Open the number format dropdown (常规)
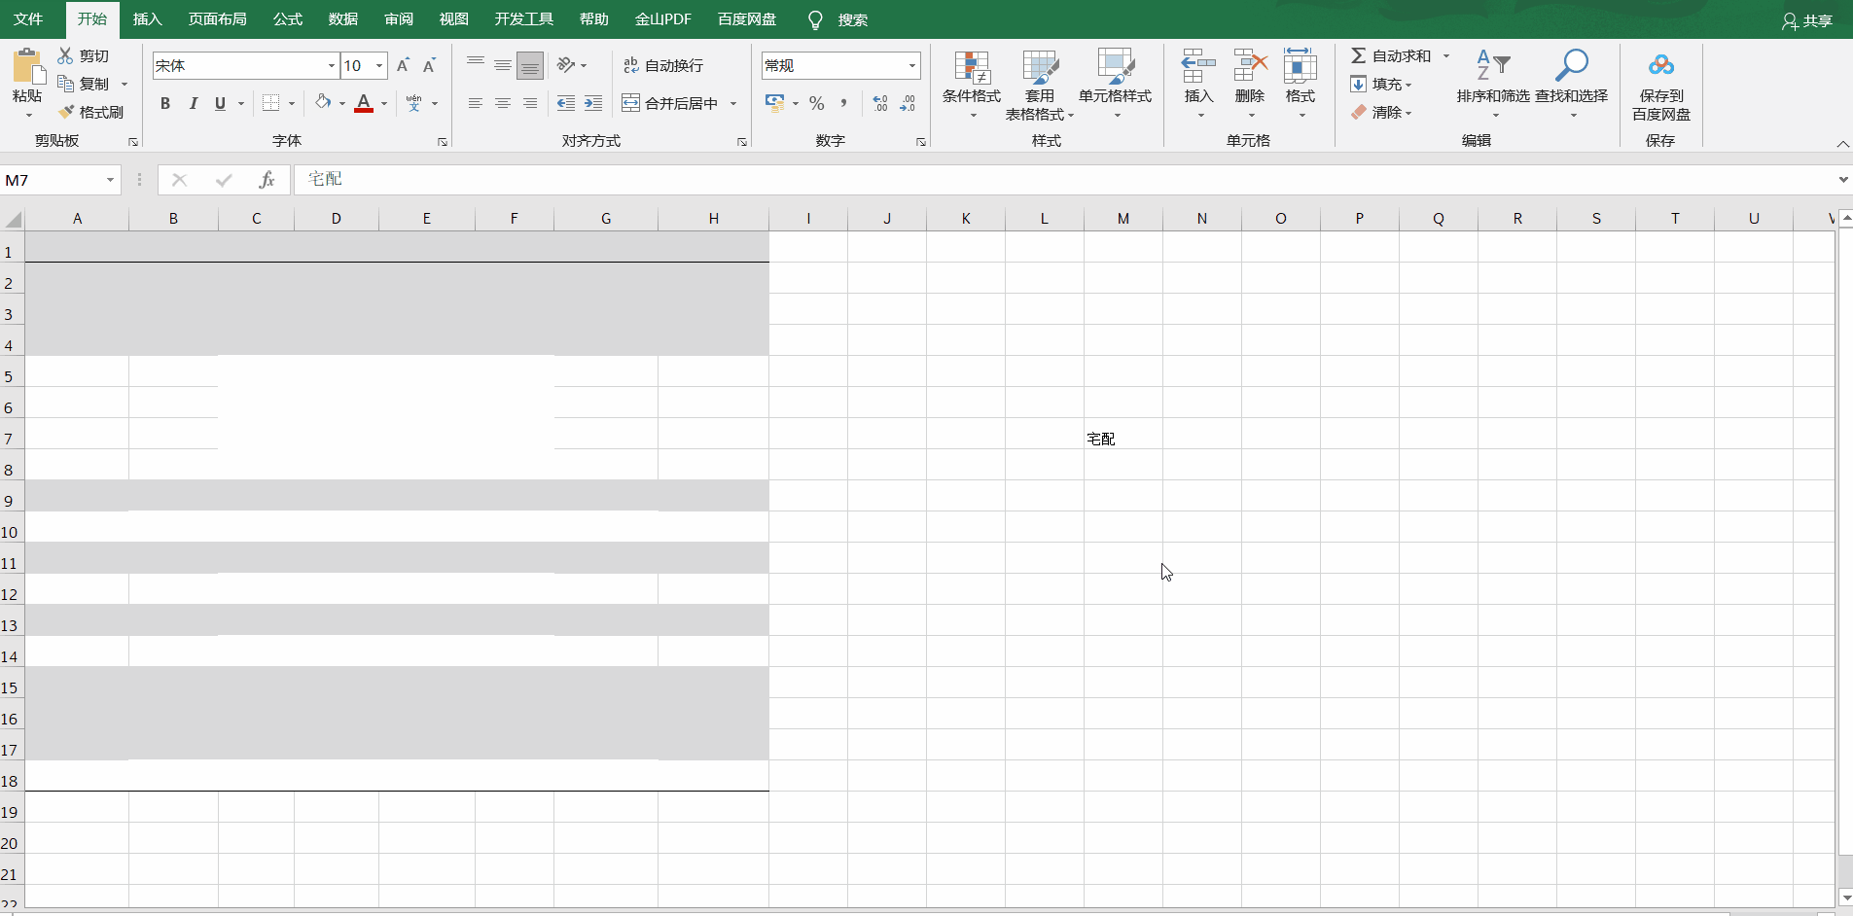Screen dimensions: 1853x916 911,65
